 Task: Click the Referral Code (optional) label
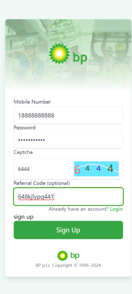42,183
